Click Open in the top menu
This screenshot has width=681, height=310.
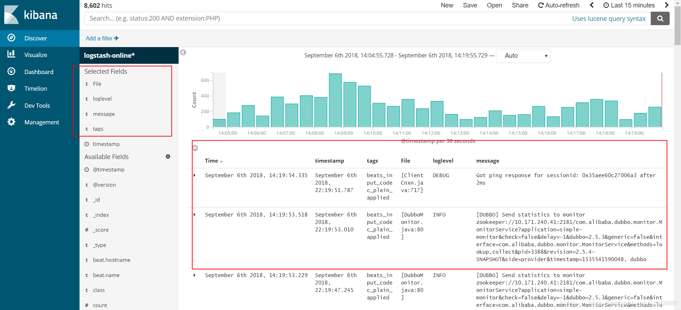pos(494,5)
